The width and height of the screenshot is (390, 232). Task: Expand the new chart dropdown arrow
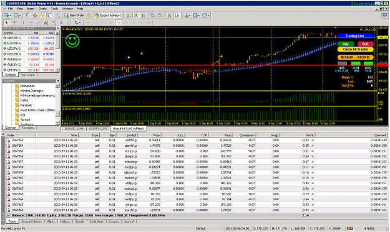[x=10, y=16]
